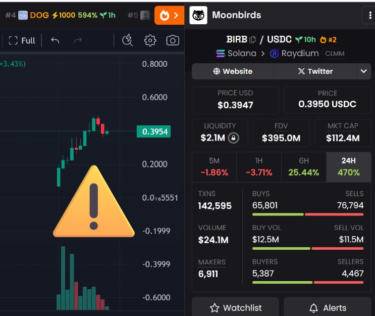375x316 pixels.
Task: Click the BUYS 65,801 count
Action: pos(265,205)
